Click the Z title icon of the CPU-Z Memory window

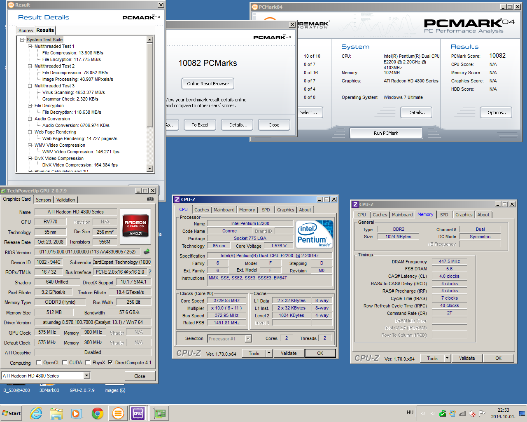coord(355,204)
